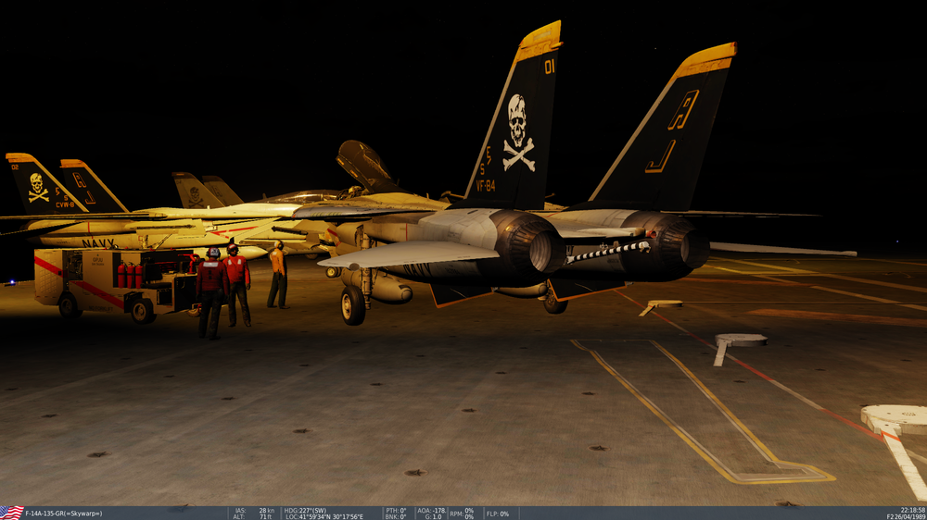Click the AJ tail code on right fin
This screenshot has height=520, width=927.
tap(672, 131)
